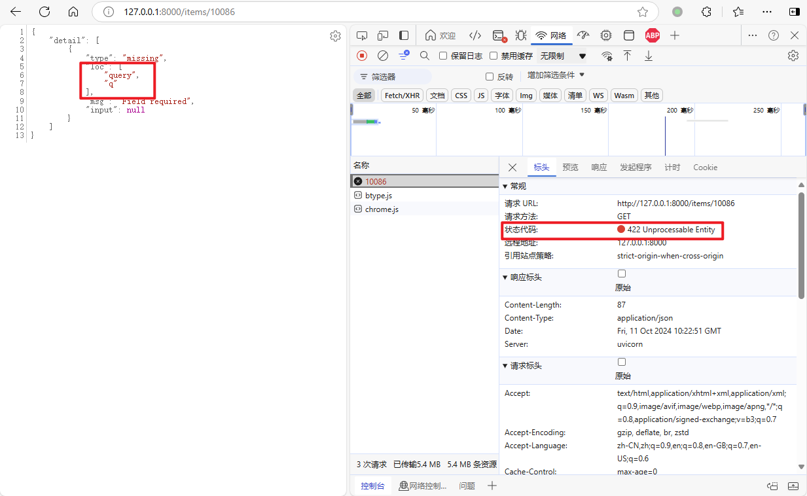The width and height of the screenshot is (807, 496).
Task: Open the browser's three-dot settings menu
Action: [x=767, y=12]
